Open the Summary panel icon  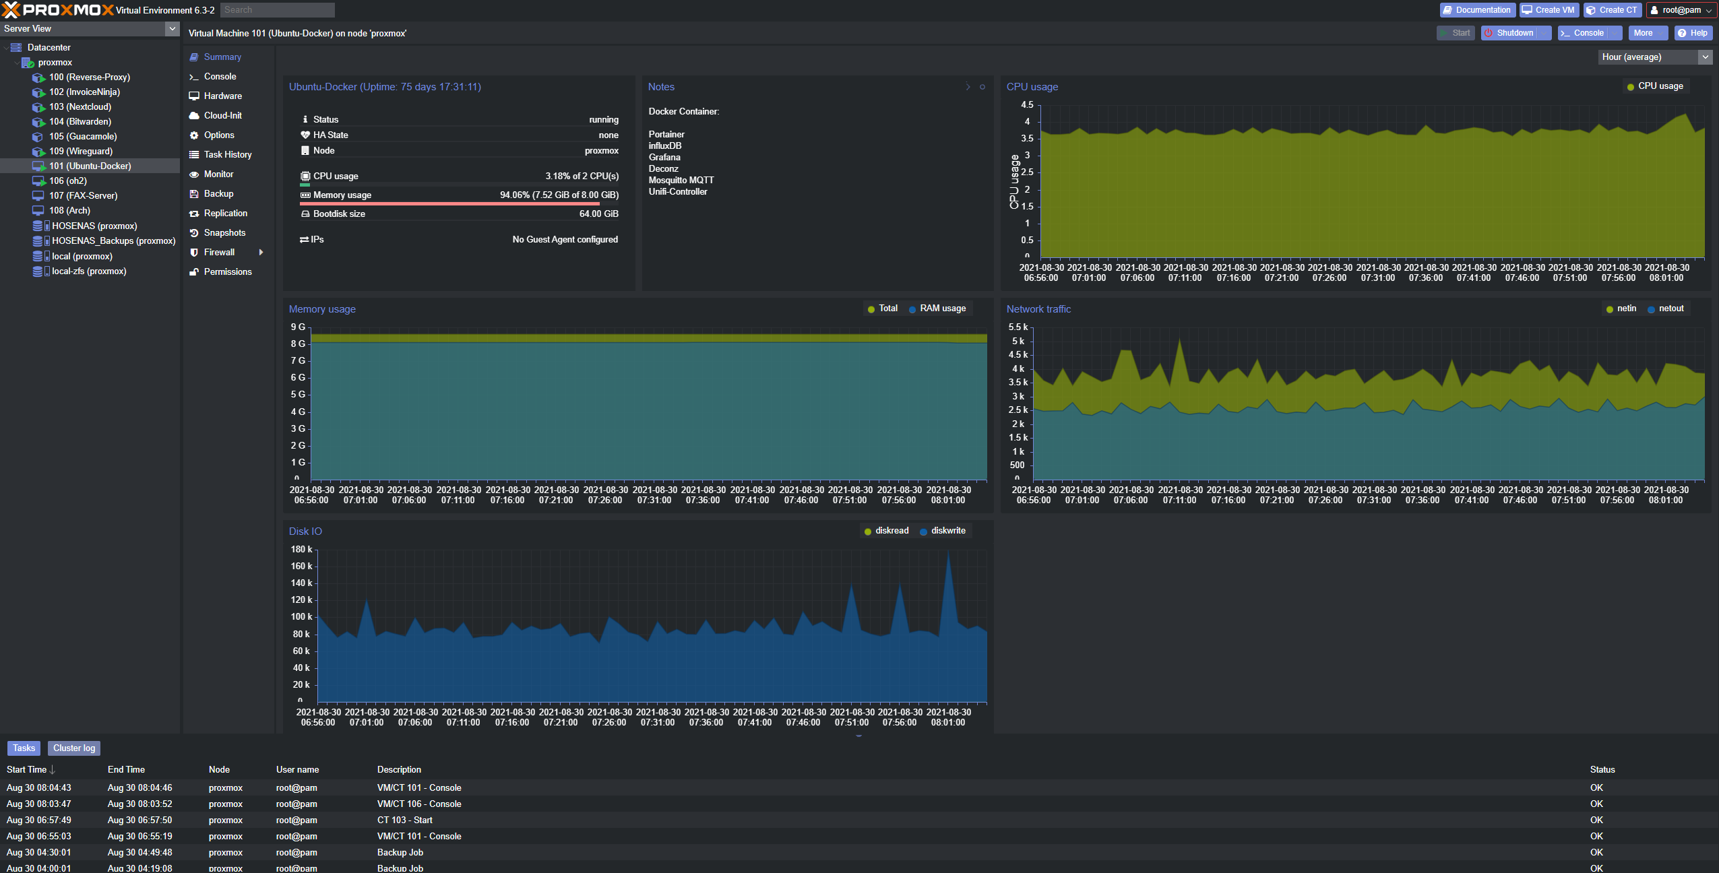pyautogui.click(x=194, y=57)
